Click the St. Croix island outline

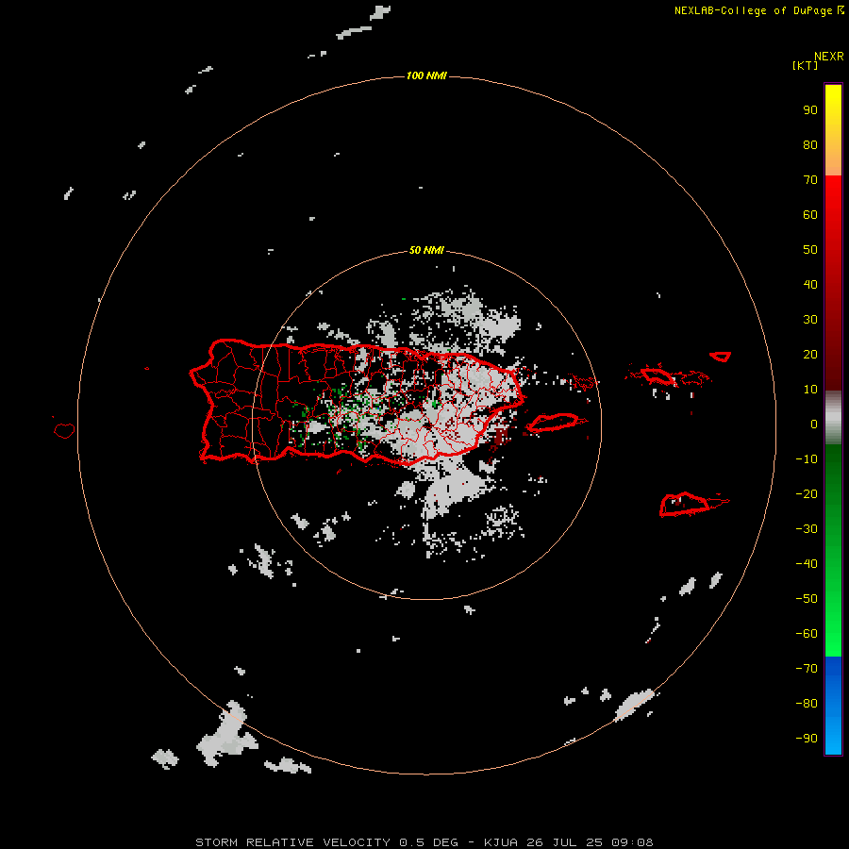(685, 505)
